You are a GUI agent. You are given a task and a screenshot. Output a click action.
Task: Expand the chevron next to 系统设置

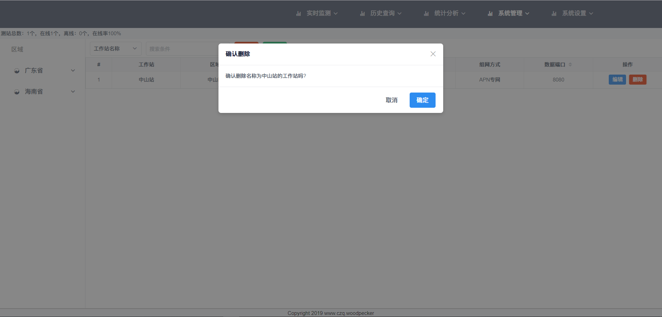click(591, 14)
